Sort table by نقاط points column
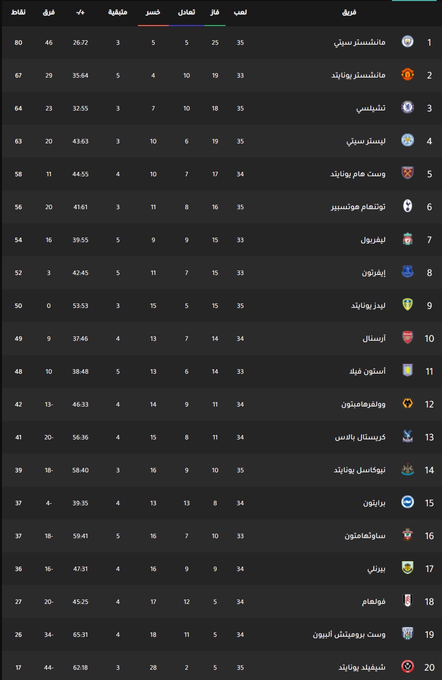442x680 pixels. click(x=19, y=12)
